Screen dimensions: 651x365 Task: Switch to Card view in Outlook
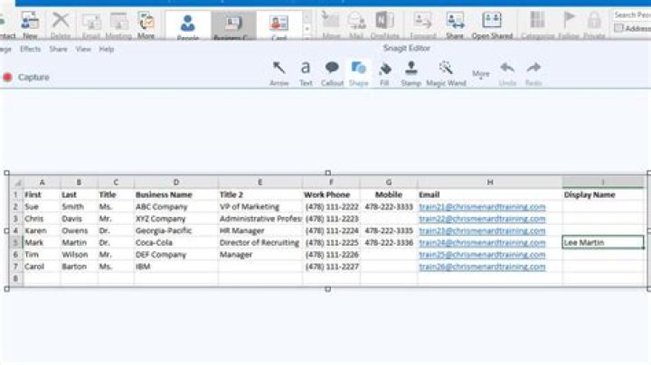tap(279, 26)
